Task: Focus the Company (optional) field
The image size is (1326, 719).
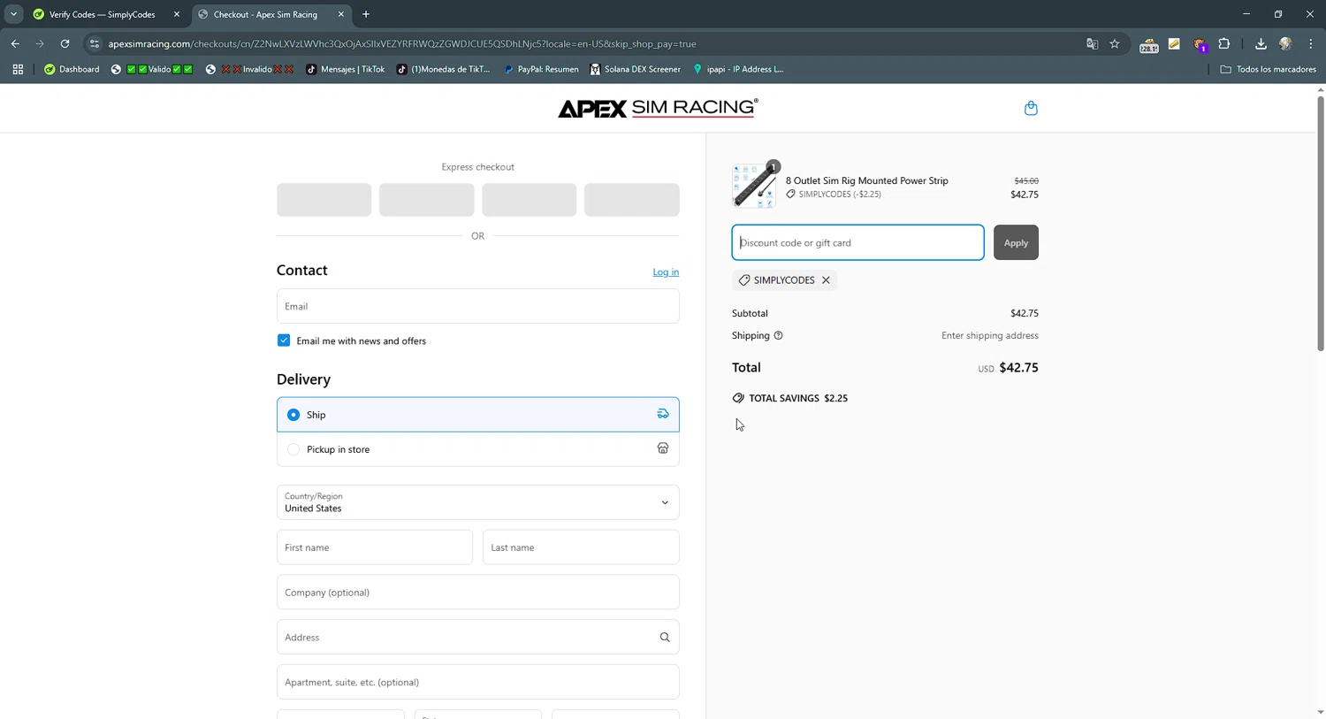Action: (x=477, y=593)
